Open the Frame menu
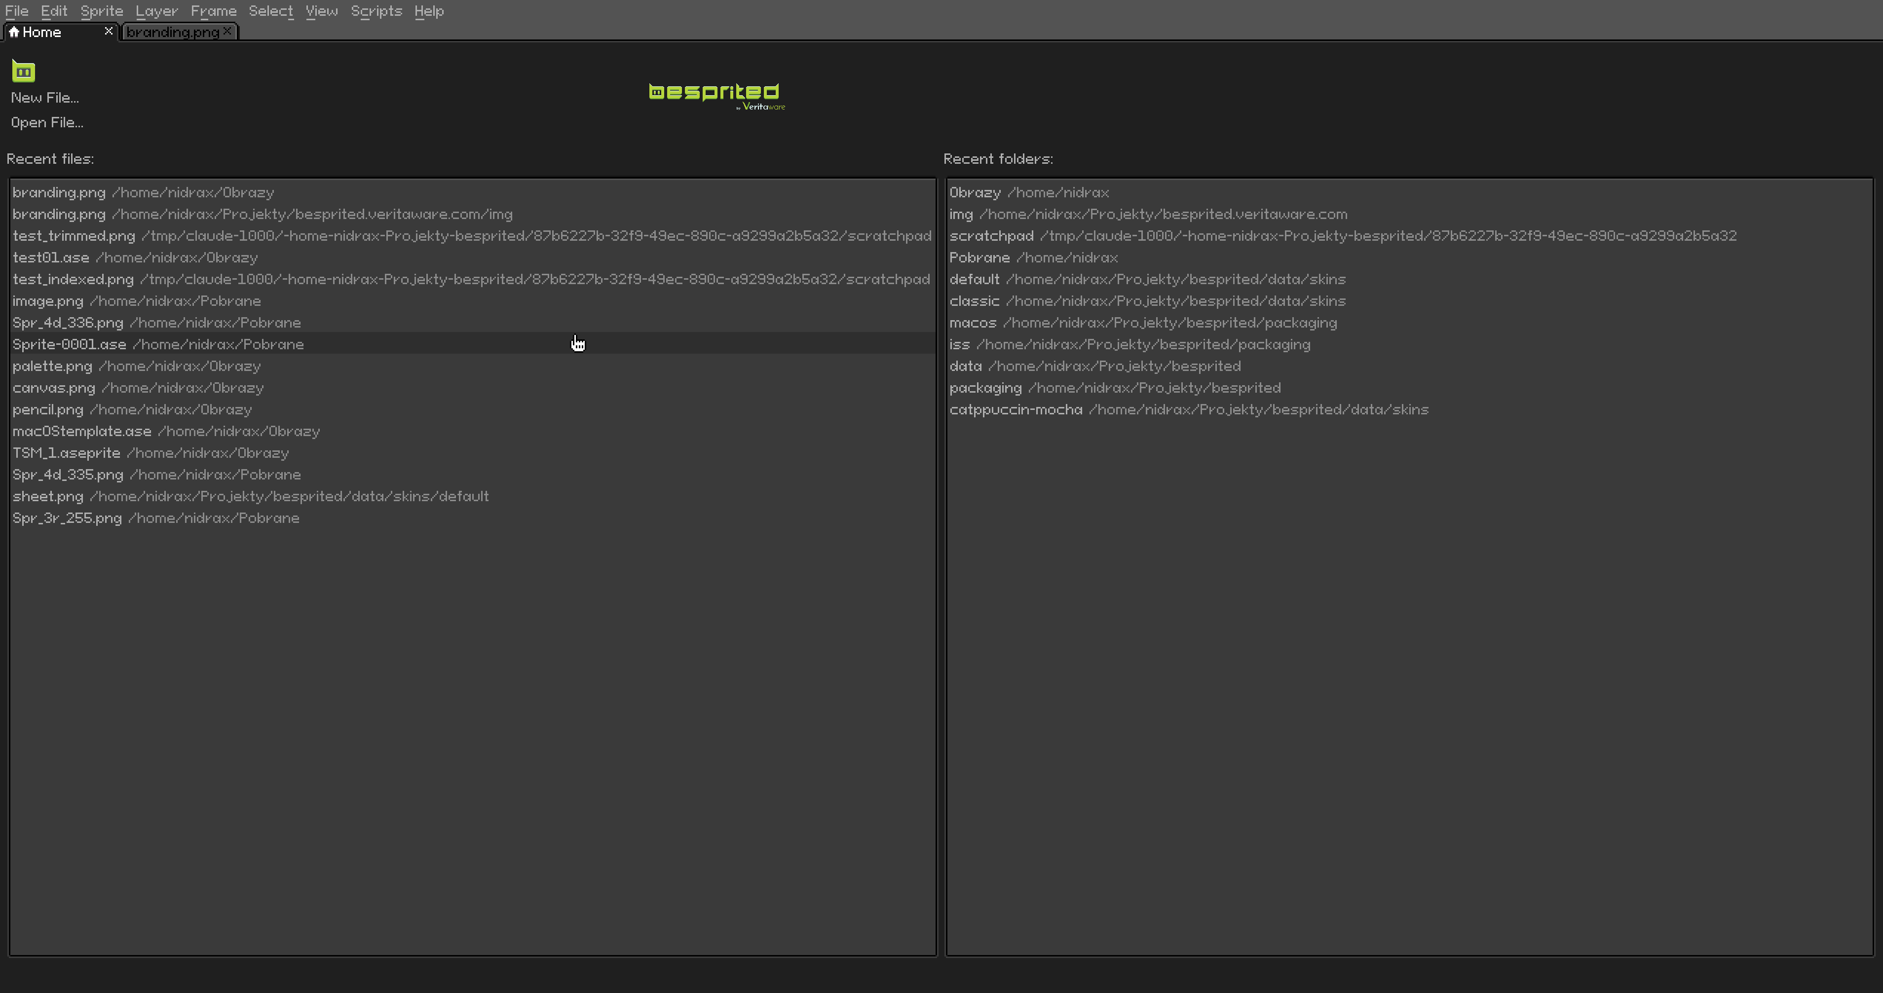The height and width of the screenshot is (993, 1883). point(214,11)
